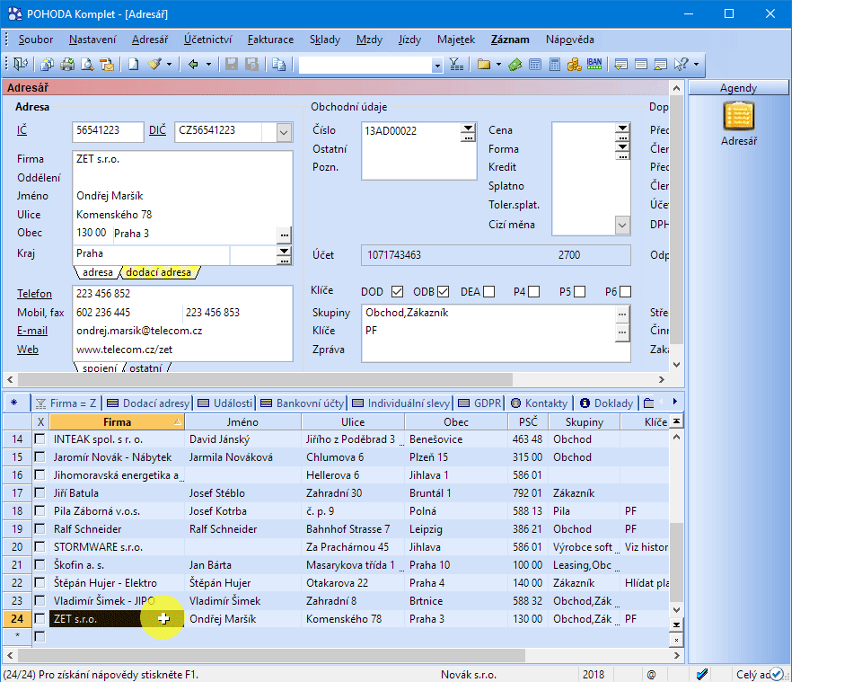Screen dimensions: 853x682
Task: Open print preview with magnifier icon
Action: pyautogui.click(x=87, y=64)
